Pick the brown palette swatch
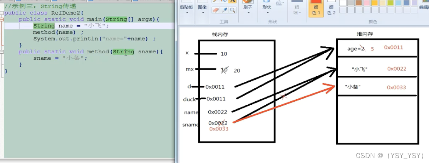The width and height of the screenshot is (429, 163). point(359,3)
